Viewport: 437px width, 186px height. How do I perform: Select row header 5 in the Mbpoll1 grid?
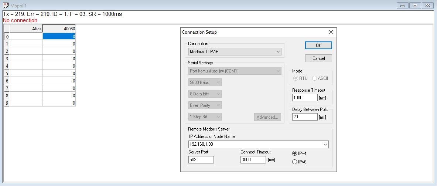click(7, 73)
